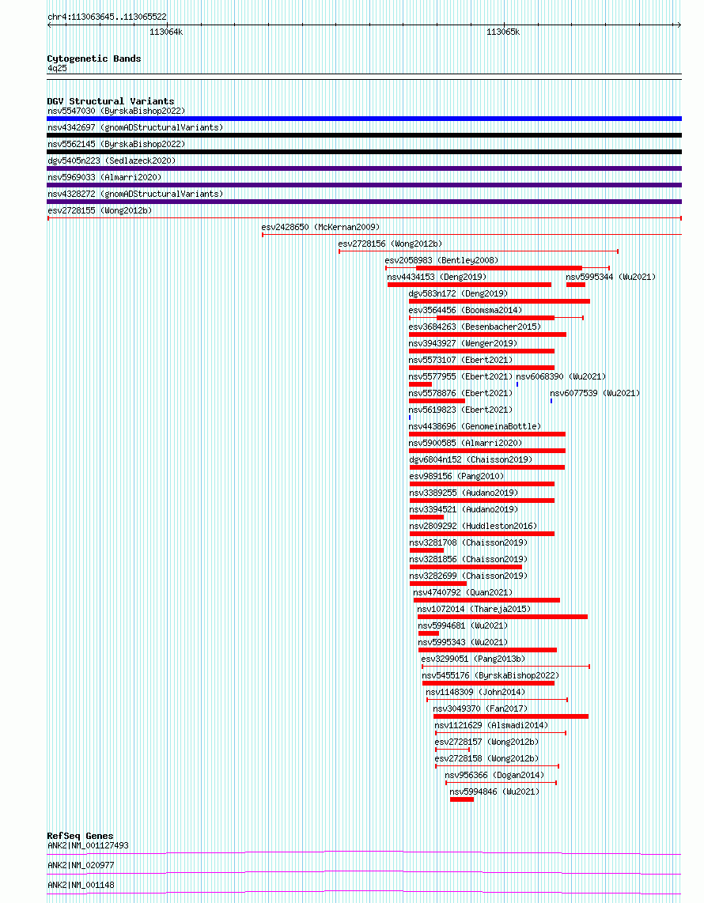
Task: Click nsv5995344 (Wu2021) label
Action: tap(611, 277)
